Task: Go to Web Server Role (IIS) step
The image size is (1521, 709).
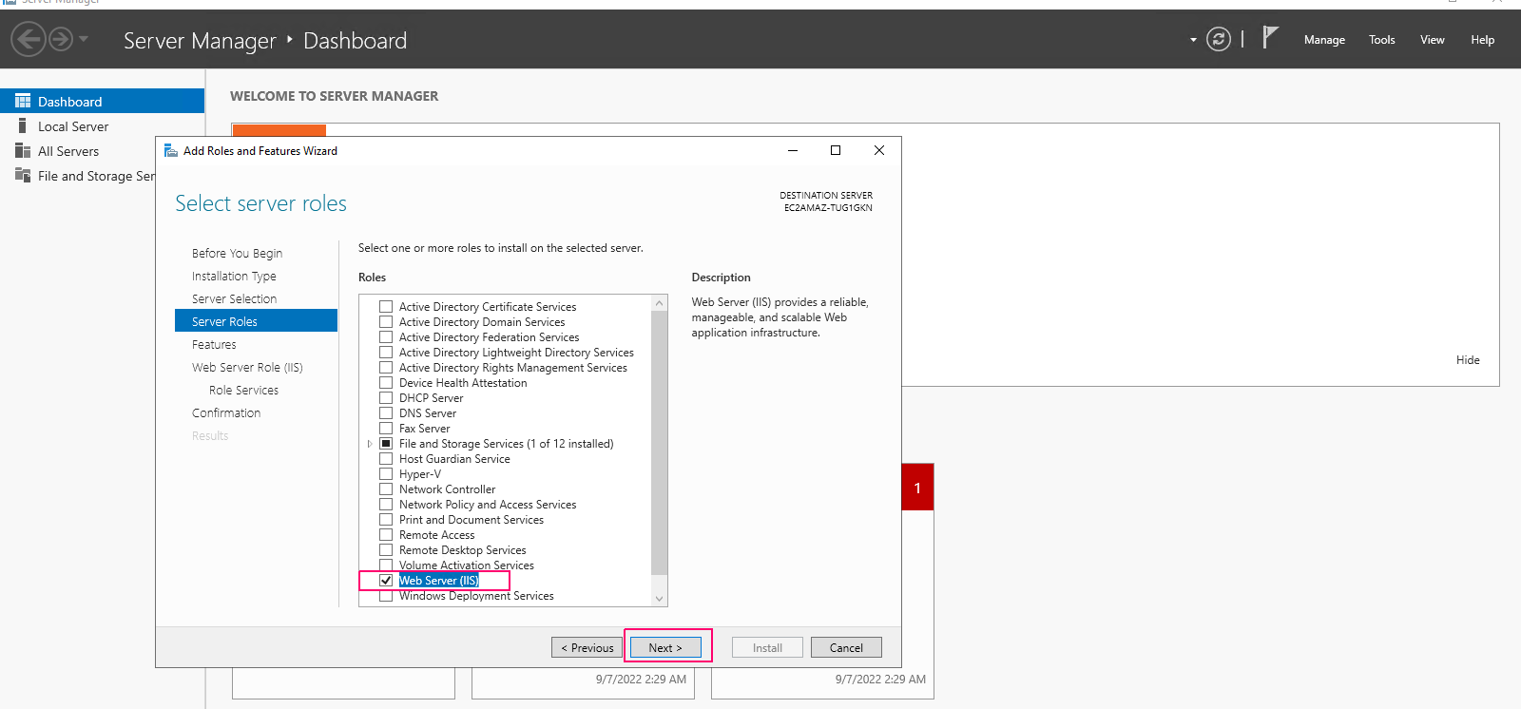Action: point(247,367)
